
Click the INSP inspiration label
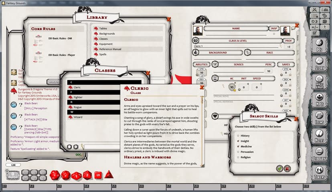(274, 28)
